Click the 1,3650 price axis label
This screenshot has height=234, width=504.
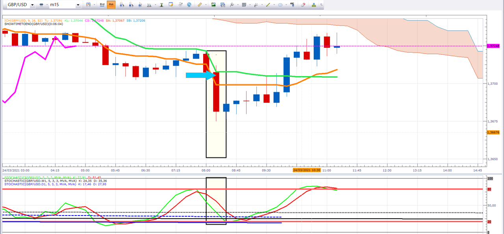coord(492,159)
